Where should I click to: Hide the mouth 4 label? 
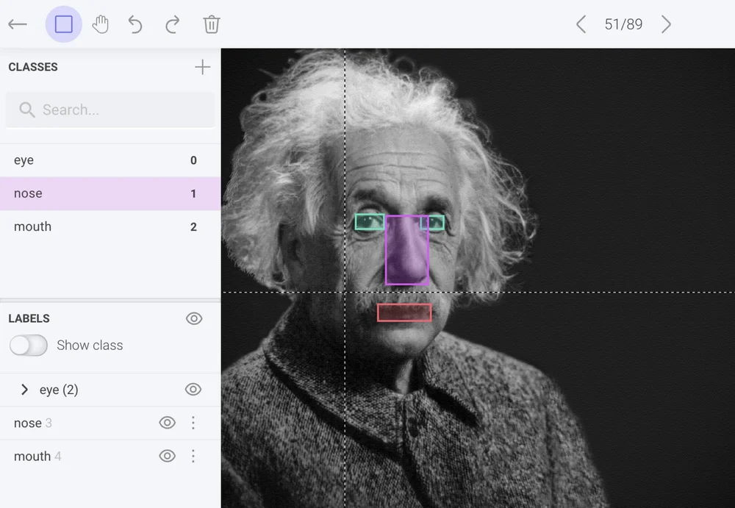[168, 456]
